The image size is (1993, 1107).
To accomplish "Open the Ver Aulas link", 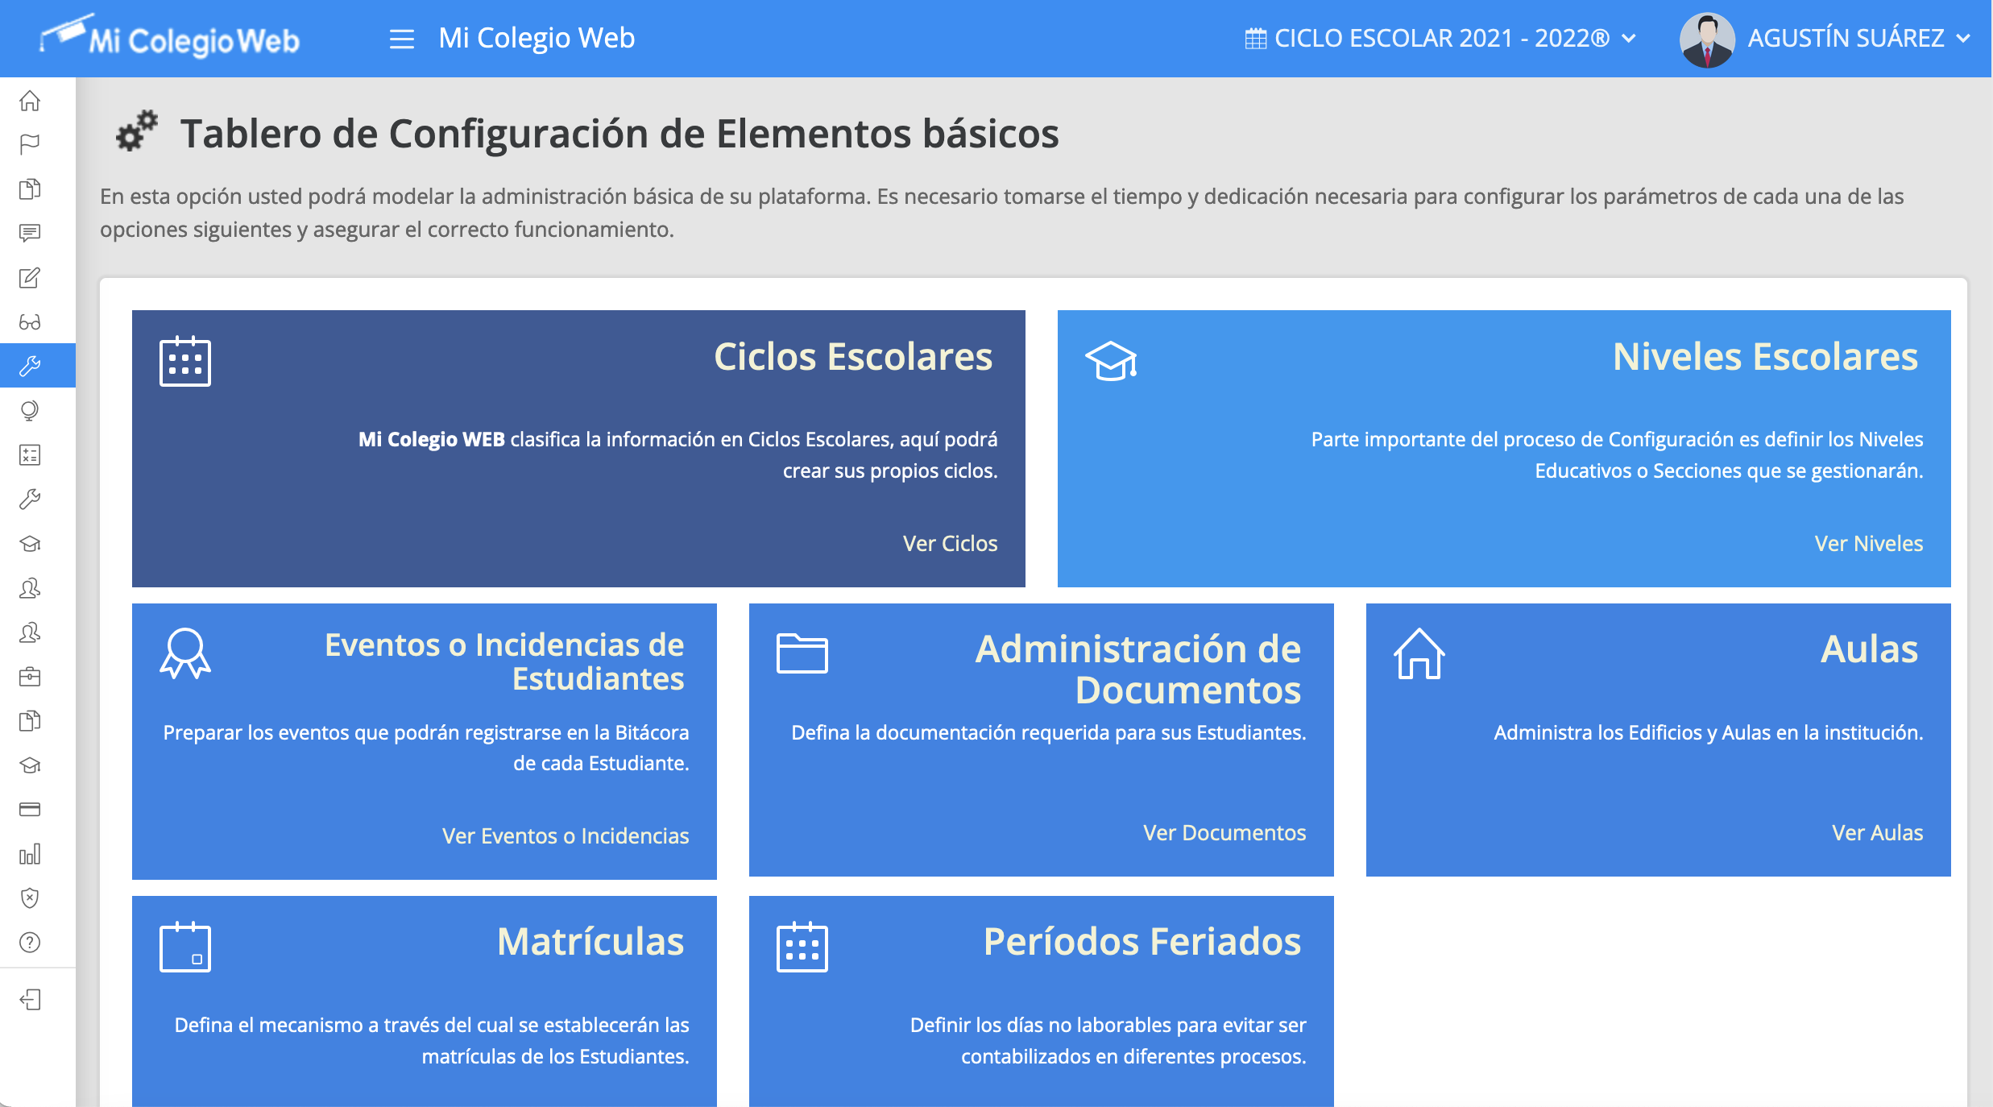I will tap(1877, 832).
